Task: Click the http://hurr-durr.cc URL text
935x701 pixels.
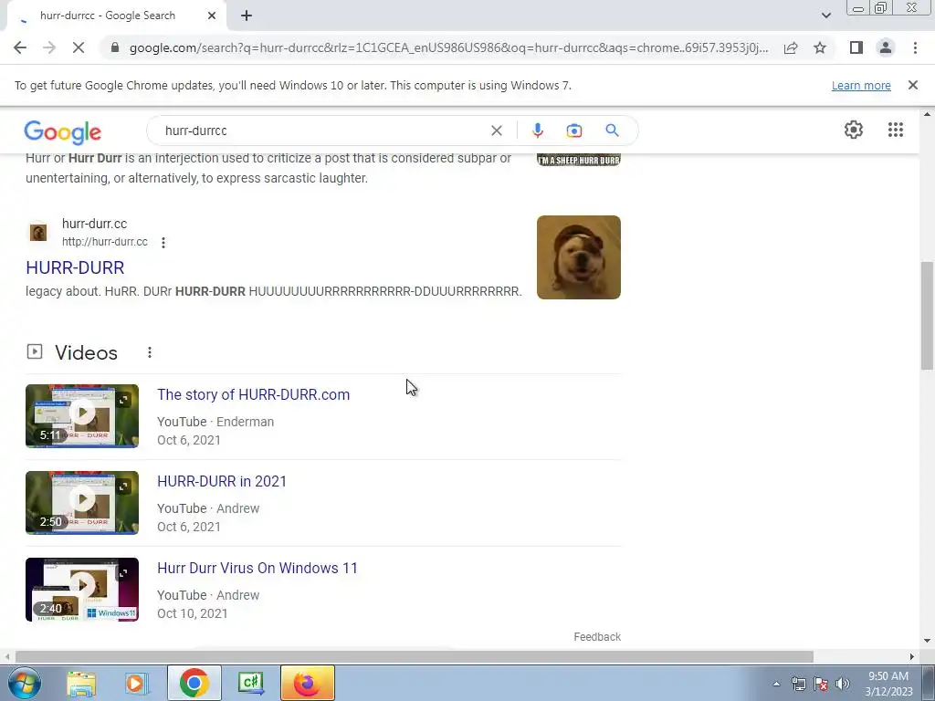Action: [105, 242]
